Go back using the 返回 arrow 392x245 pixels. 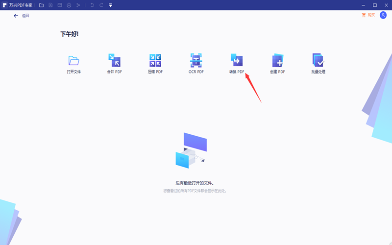pyautogui.click(x=16, y=16)
